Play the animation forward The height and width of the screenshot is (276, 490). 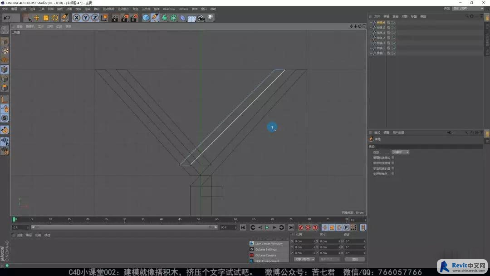coord(267,227)
